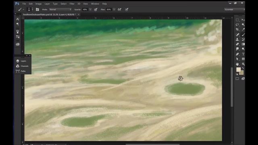258x145 pixels.
Task: Select the Healing Brush tool
Action: pos(237,35)
